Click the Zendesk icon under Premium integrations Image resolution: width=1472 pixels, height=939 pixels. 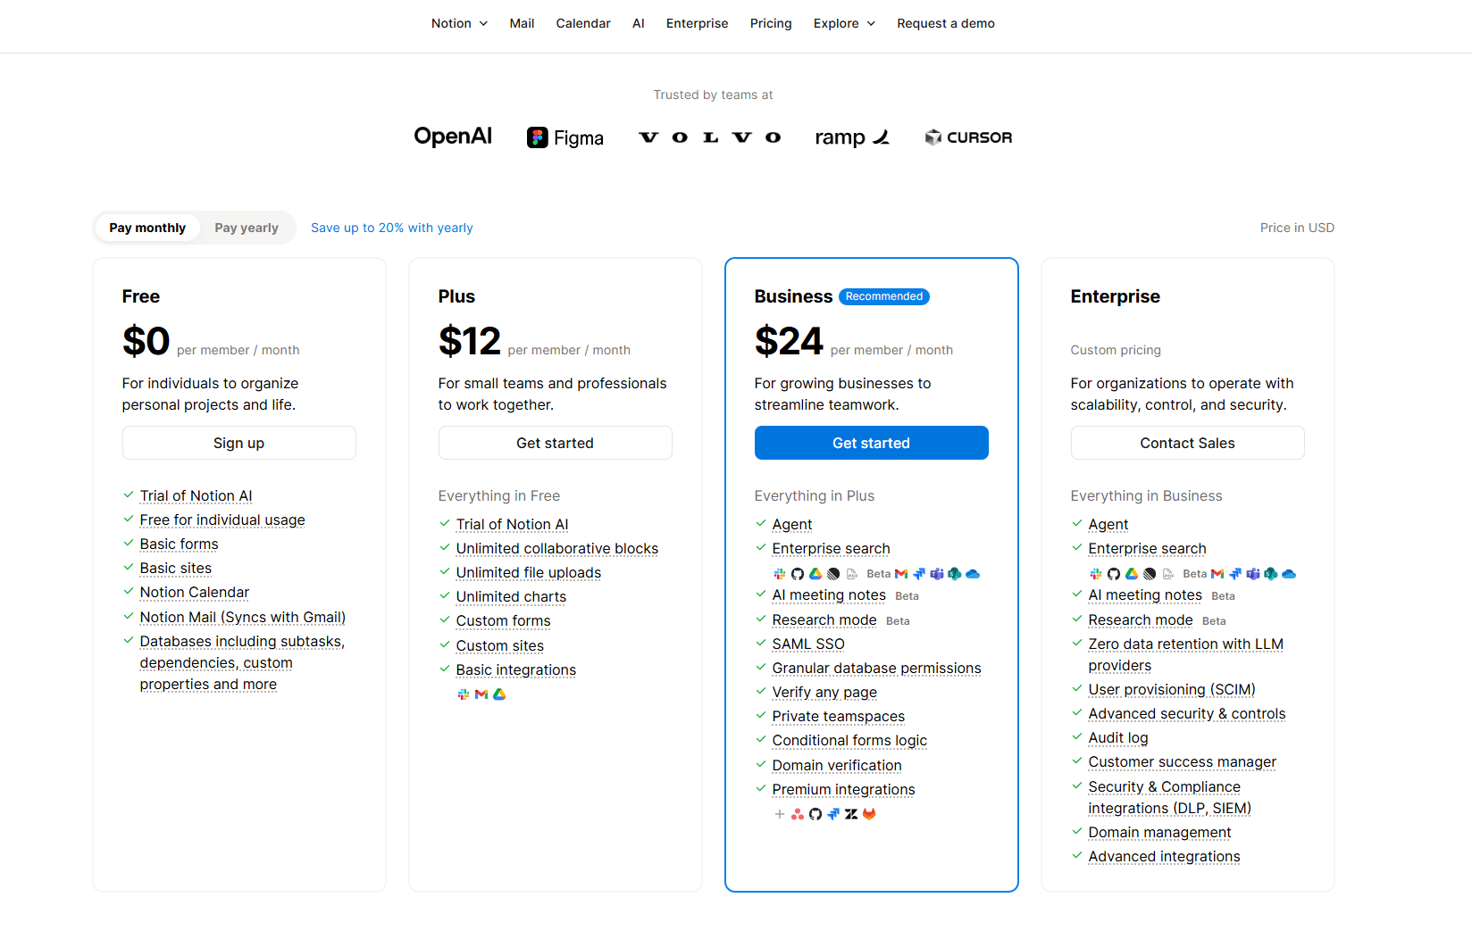tap(851, 814)
